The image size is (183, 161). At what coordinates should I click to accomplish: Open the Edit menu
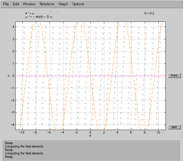(x=16, y=4)
